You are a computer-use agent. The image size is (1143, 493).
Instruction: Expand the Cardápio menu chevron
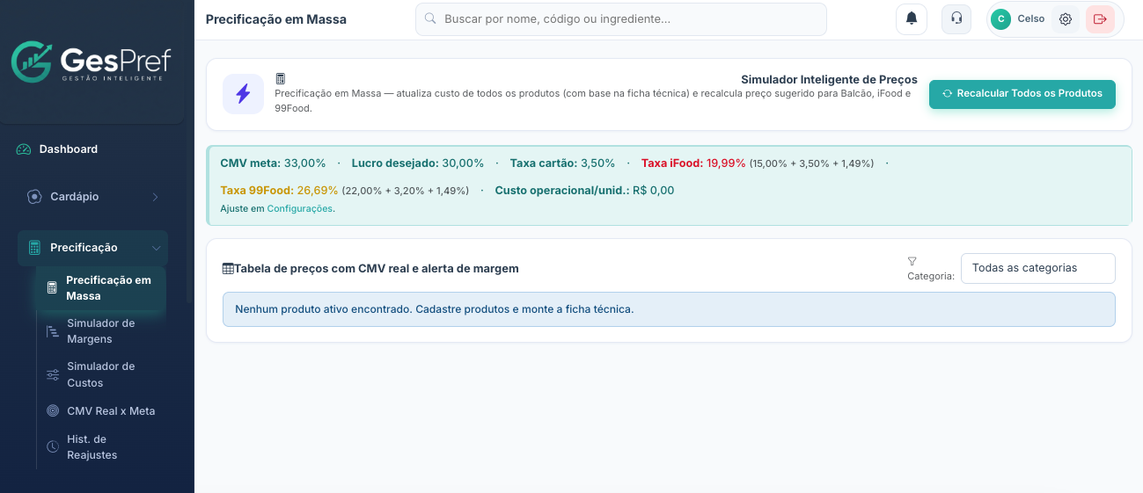coord(155,197)
